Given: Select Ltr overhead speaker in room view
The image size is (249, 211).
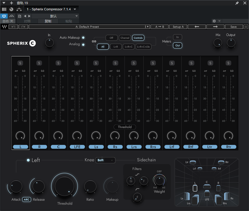Looking at the screenshot, I should click(x=193, y=162).
